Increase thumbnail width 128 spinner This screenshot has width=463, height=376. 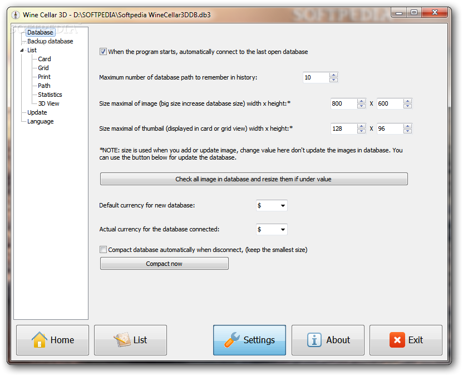coord(361,126)
